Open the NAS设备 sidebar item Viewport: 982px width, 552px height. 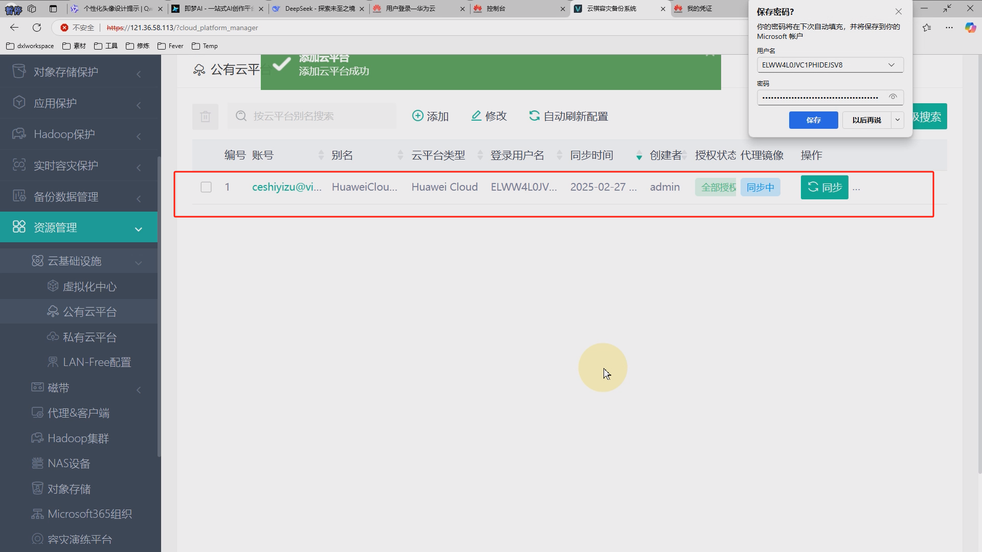click(69, 464)
